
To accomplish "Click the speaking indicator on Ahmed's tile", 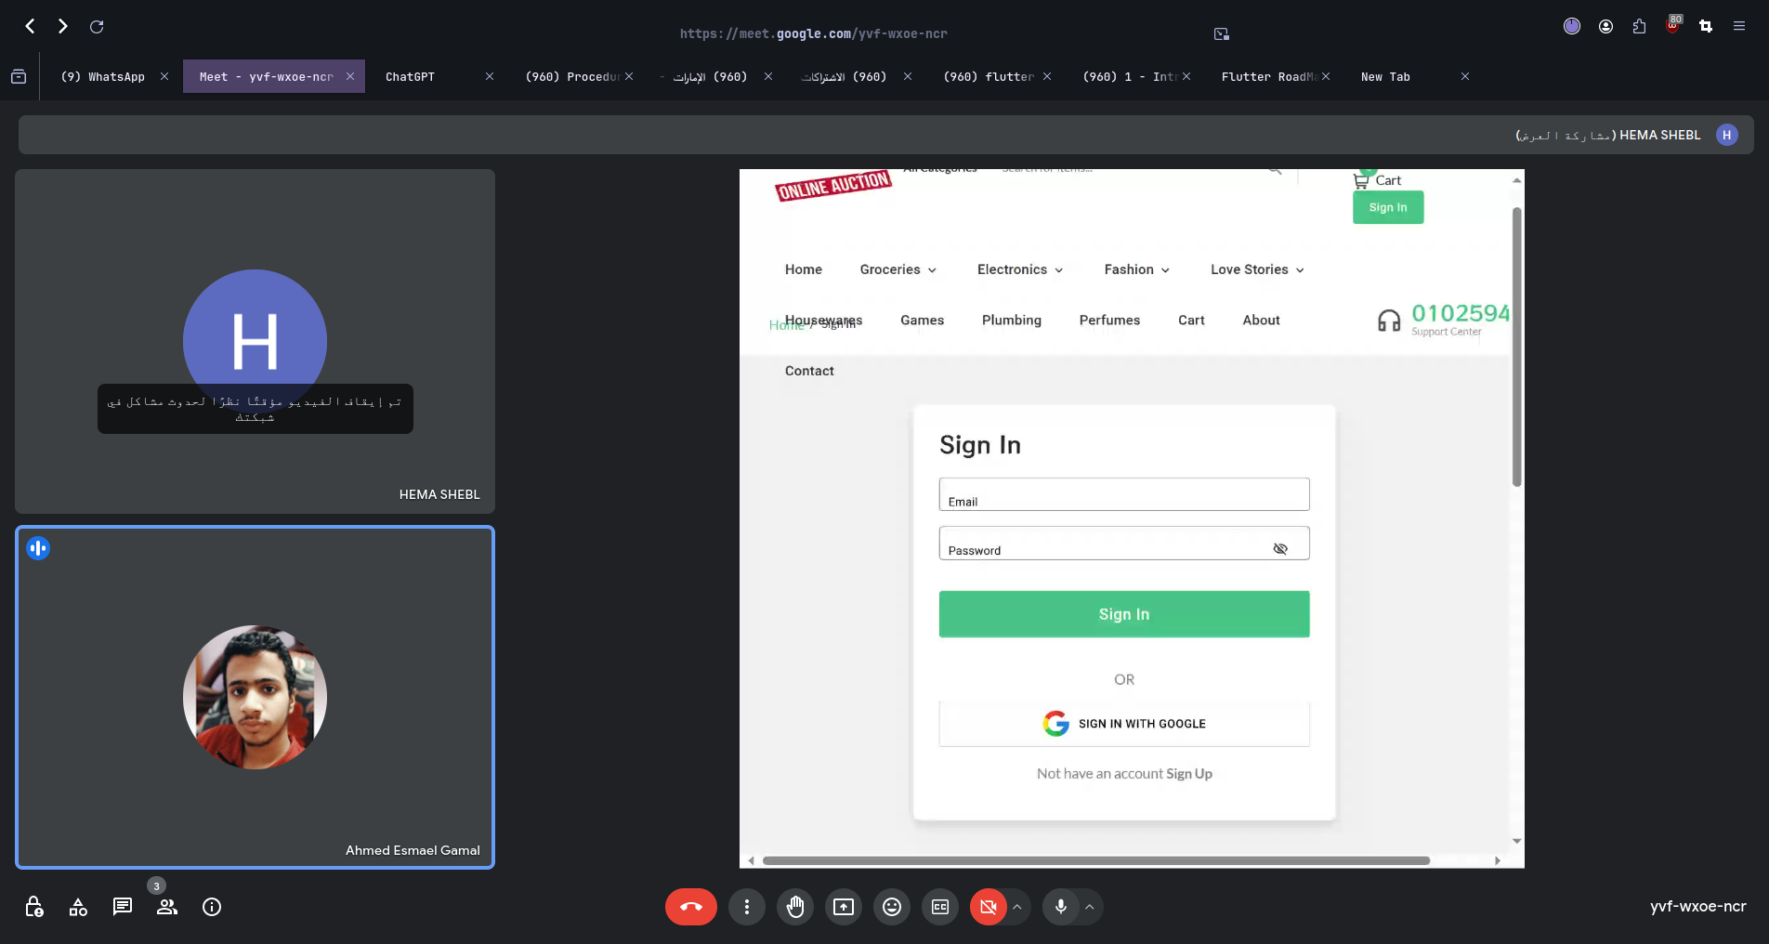I will click(x=38, y=548).
